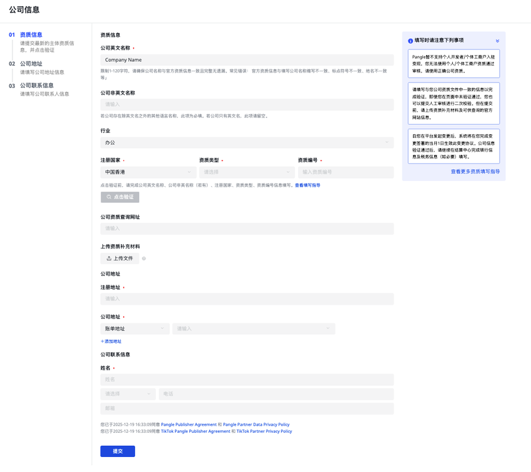The height and width of the screenshot is (472, 531).
Task: Focus the 资质编号 input field
Action: pyautogui.click(x=345, y=172)
